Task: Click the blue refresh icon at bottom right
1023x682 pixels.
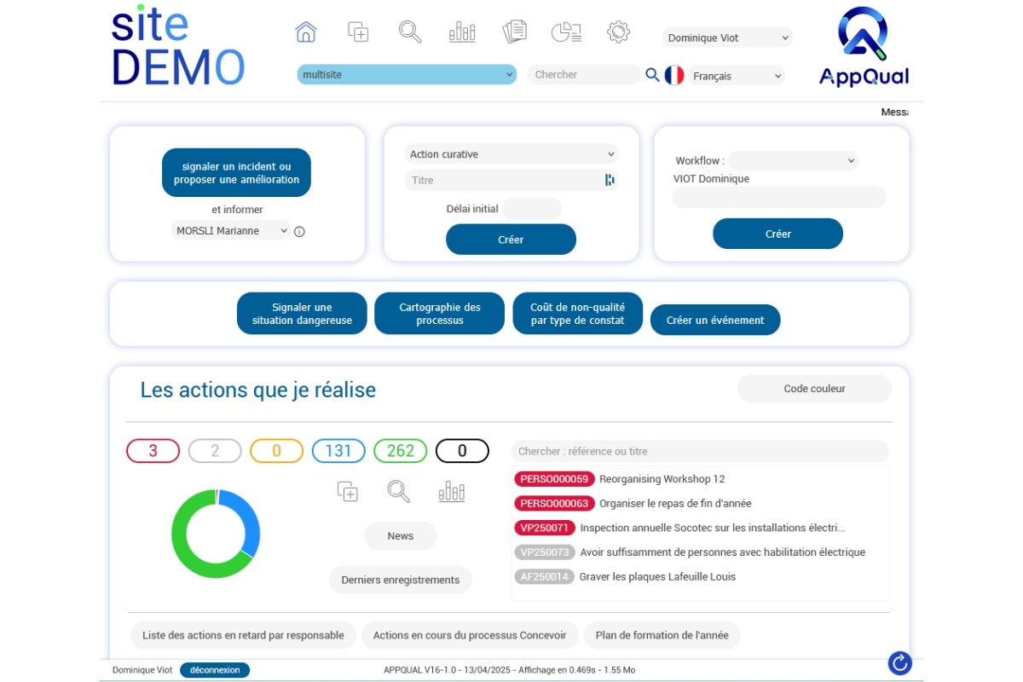Action: [x=899, y=662]
